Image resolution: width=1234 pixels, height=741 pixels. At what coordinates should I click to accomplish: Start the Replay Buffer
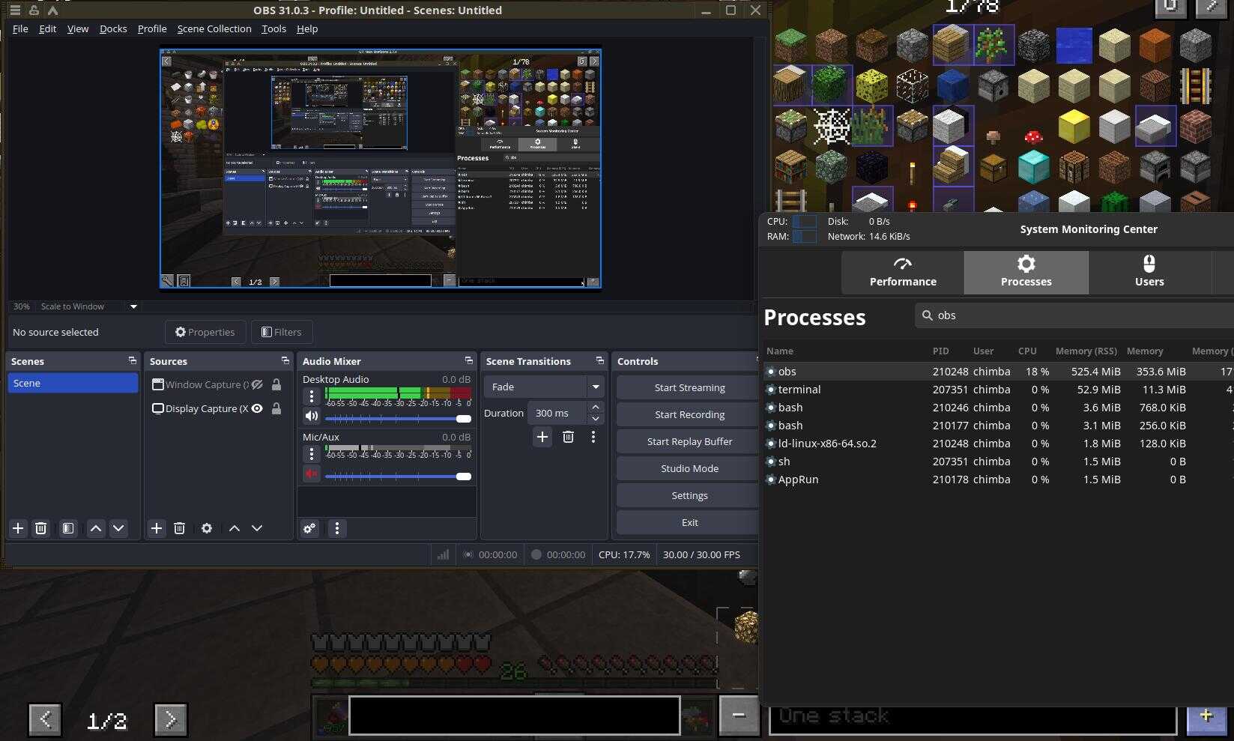pos(689,441)
